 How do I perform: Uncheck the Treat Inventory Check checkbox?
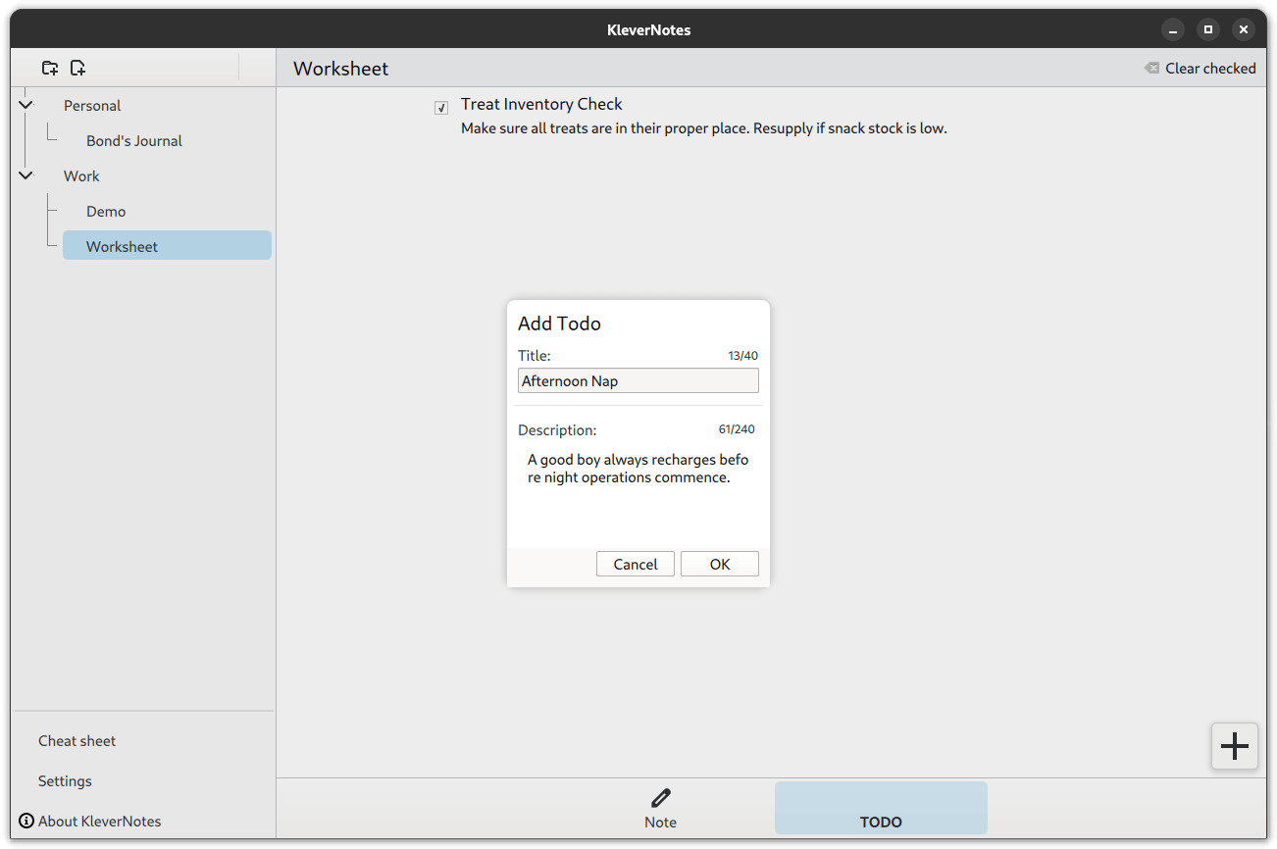pyautogui.click(x=441, y=108)
